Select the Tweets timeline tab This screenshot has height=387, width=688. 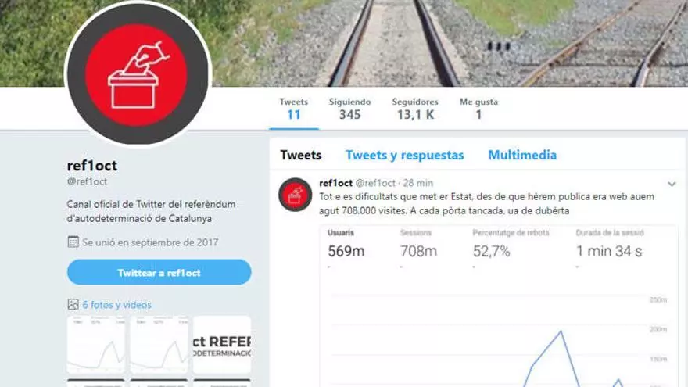(x=301, y=156)
